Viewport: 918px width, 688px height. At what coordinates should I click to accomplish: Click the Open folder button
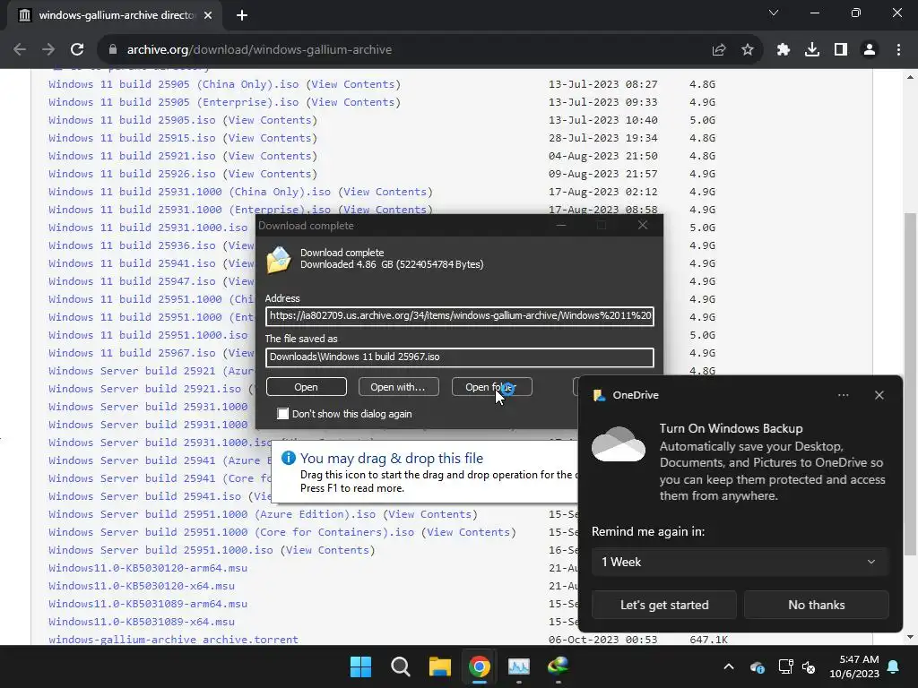[491, 387]
